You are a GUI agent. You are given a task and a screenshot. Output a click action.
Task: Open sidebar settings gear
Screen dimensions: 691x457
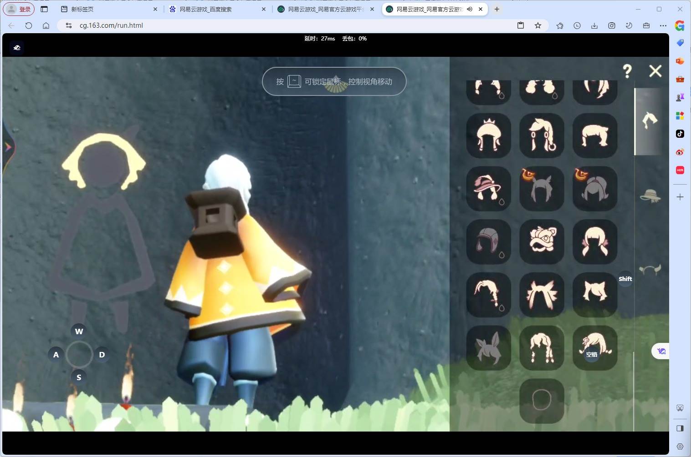[680, 446]
